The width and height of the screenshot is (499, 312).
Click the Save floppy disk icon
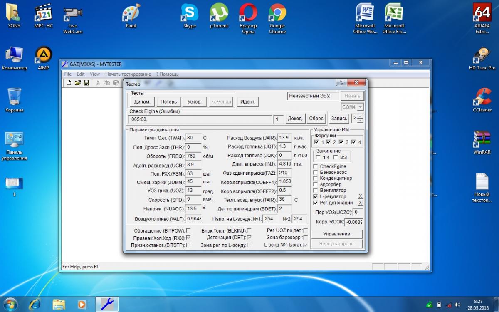tap(86, 83)
